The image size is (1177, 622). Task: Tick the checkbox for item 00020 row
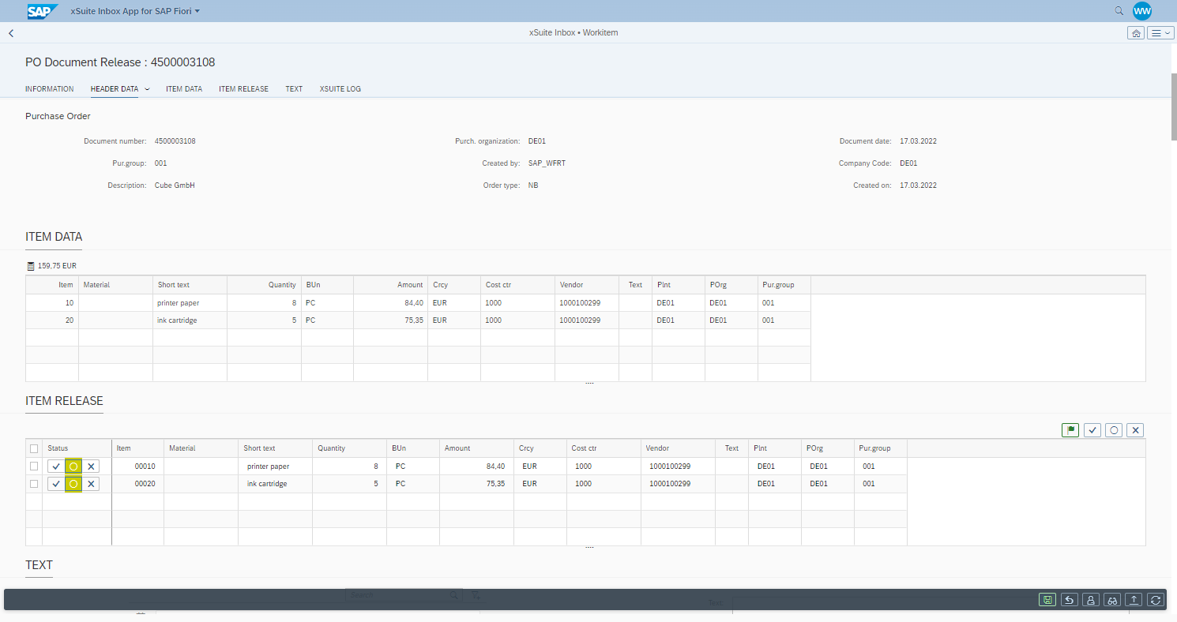[x=33, y=484]
